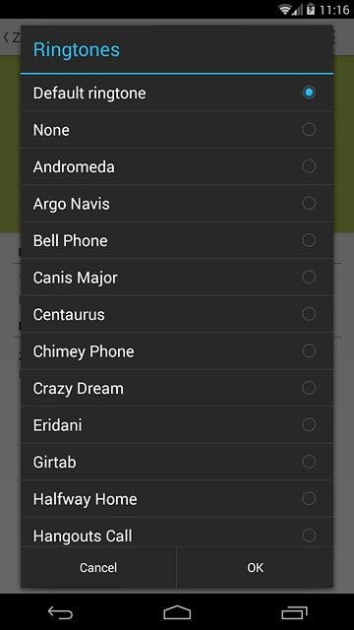Open the recent apps overview icon

point(294,612)
